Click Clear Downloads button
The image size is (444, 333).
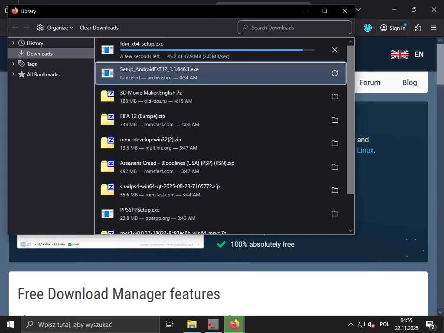coord(99,28)
